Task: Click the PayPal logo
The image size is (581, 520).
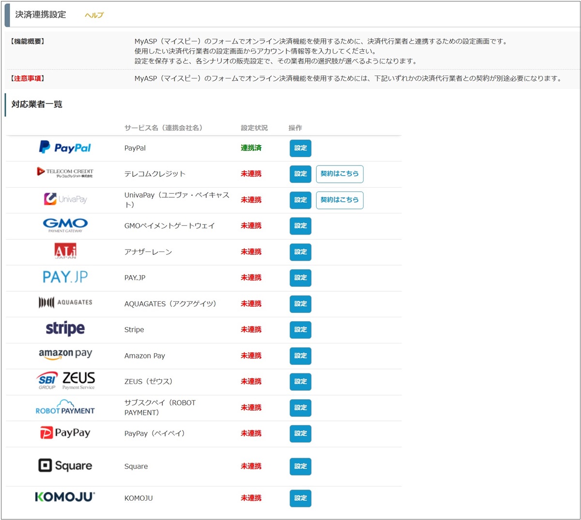Action: pos(65,148)
